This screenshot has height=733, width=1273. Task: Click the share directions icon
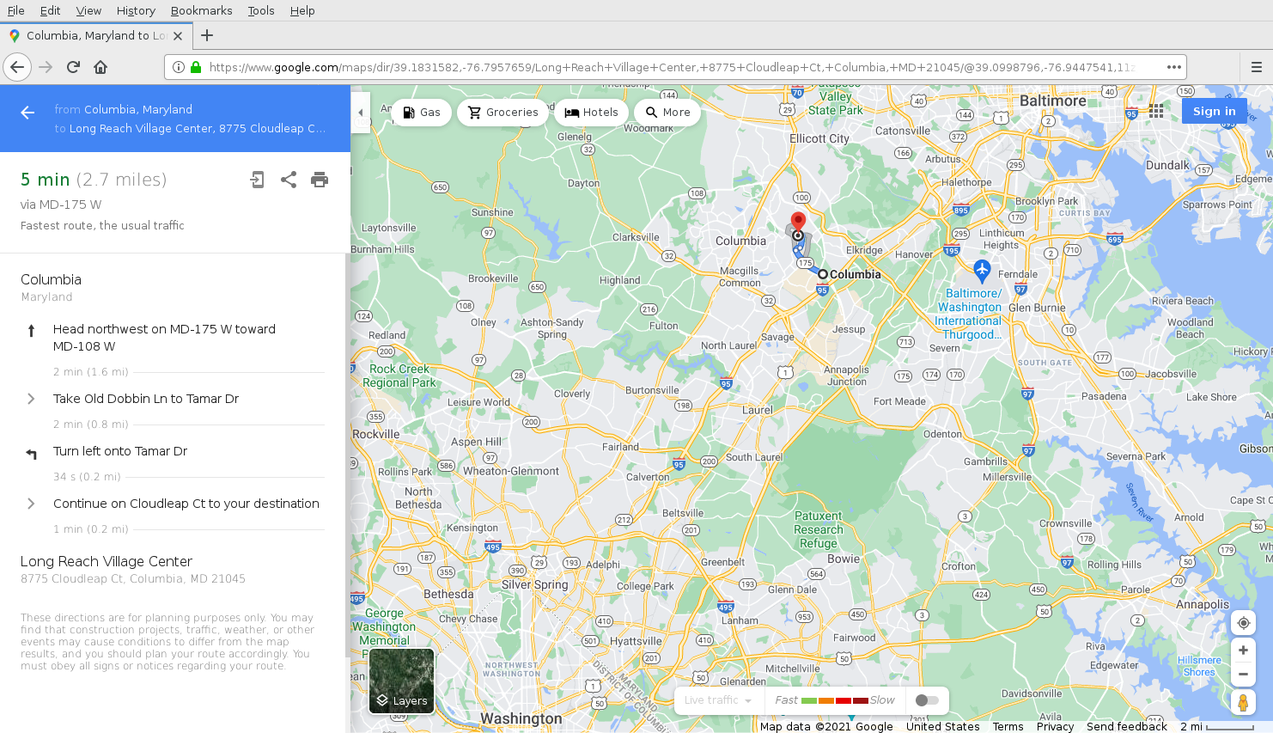289,180
